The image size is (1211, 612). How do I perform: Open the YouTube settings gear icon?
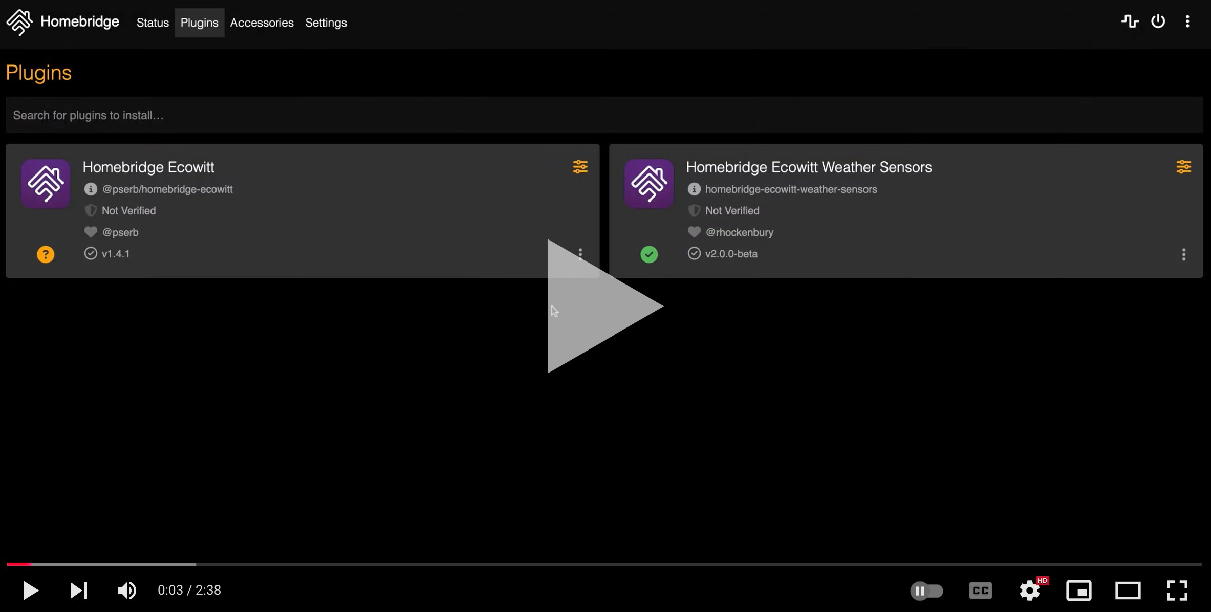(x=1029, y=591)
